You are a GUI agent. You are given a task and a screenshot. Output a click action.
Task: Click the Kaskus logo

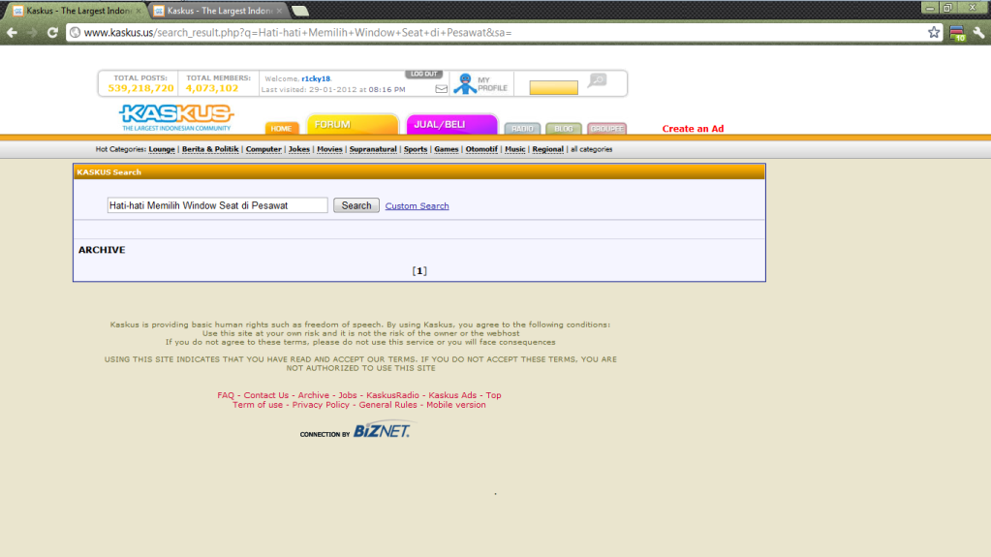[176, 117]
